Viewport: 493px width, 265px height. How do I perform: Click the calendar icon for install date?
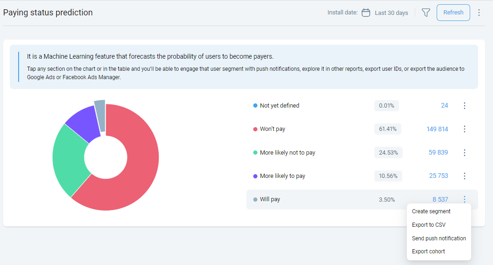366,13
